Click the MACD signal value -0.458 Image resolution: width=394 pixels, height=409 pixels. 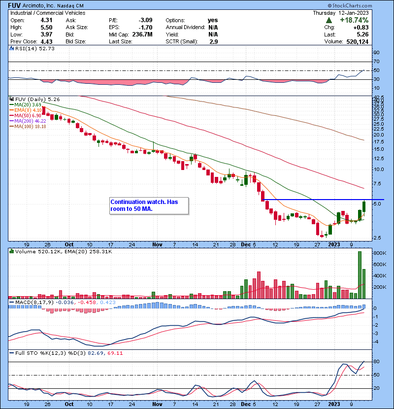pyautogui.click(x=87, y=303)
